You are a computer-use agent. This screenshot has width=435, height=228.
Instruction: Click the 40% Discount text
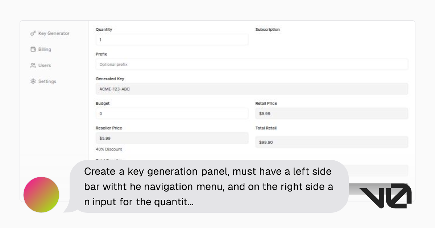click(108, 149)
